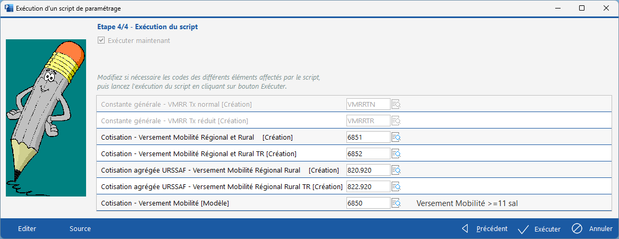Click the Exécuter button
619x239 pixels.
pos(539,229)
